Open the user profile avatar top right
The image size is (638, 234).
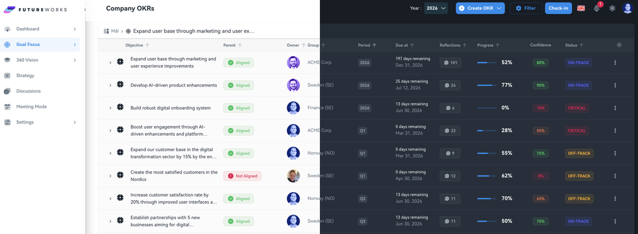[x=627, y=8]
